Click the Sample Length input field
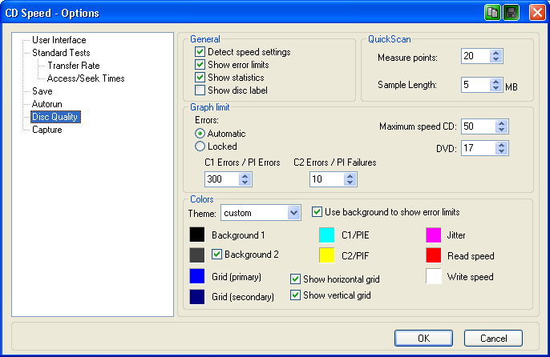This screenshot has width=550, height=357. pyautogui.click(x=474, y=84)
